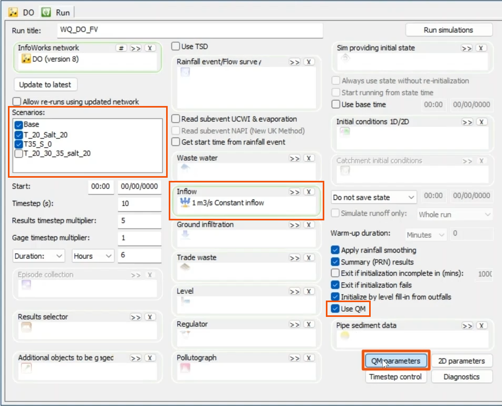Open the Waste water event icon
502x406 pixels.
(x=186, y=168)
